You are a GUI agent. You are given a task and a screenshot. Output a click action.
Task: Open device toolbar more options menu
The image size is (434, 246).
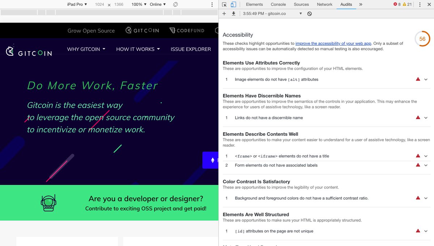click(x=212, y=4)
